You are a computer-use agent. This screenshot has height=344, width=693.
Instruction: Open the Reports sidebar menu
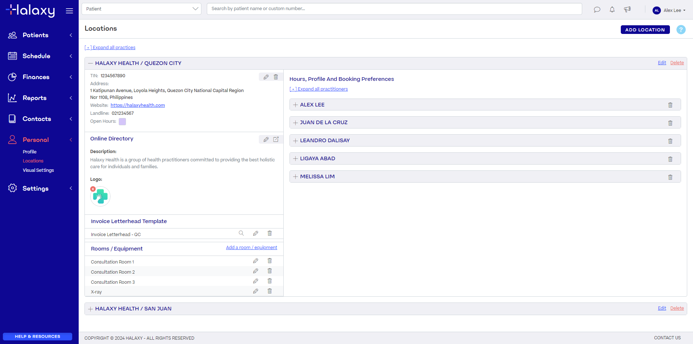[x=39, y=98]
